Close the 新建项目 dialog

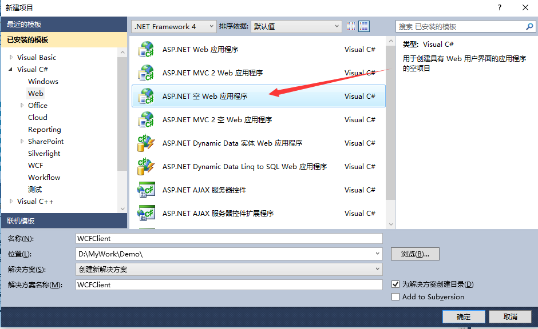pos(525,7)
